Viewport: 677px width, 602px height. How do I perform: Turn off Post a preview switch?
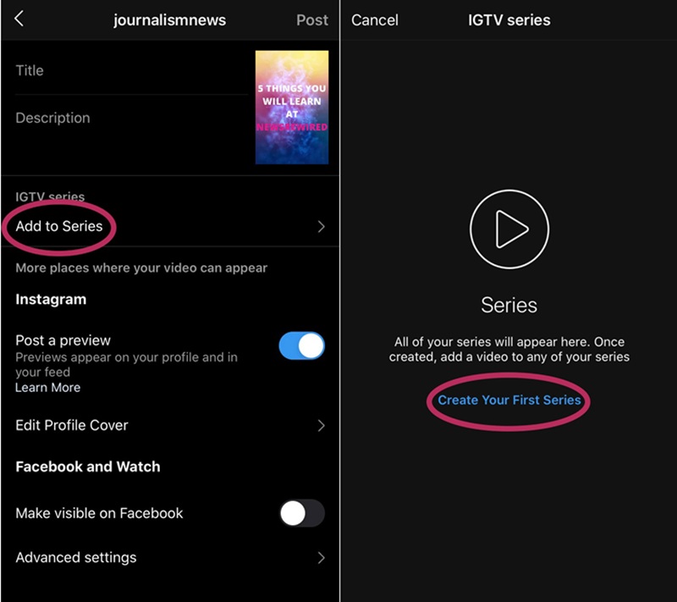click(302, 346)
